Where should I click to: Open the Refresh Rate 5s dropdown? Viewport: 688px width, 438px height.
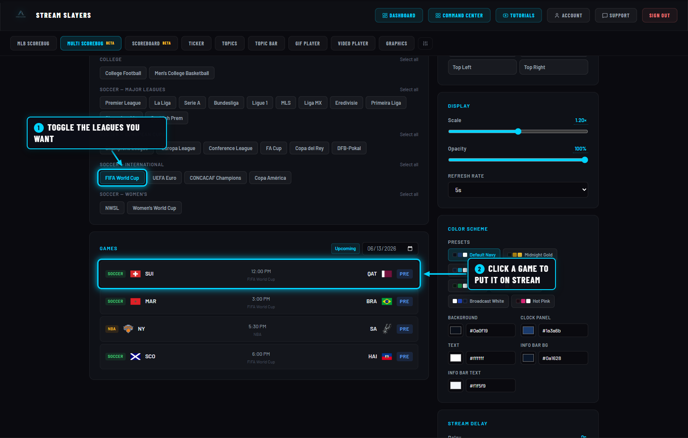point(518,190)
